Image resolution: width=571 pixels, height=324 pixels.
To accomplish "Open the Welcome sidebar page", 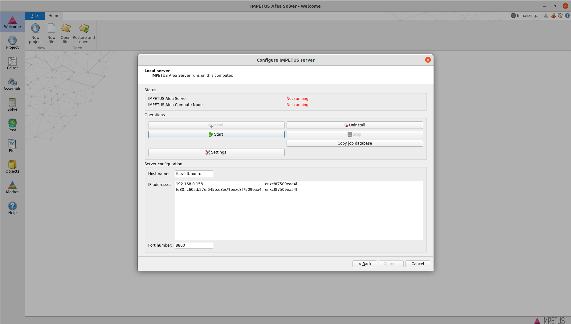I will click(x=12, y=22).
